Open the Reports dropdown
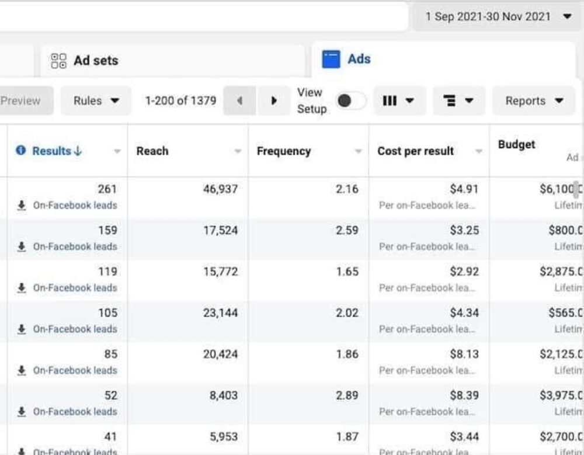Viewport: 584px width, 455px height. click(533, 100)
